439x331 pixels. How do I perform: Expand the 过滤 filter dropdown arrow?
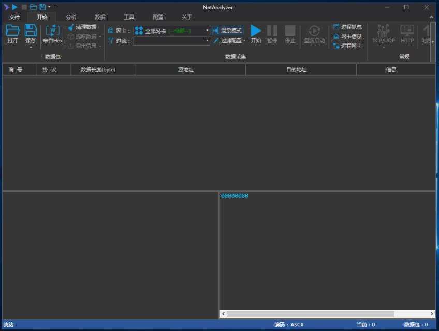[x=207, y=41]
